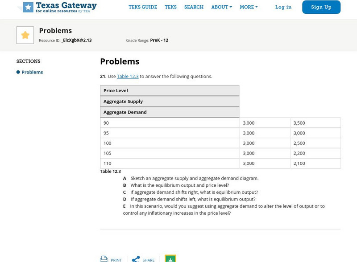This screenshot has height=262, width=357.
Task: Click the Grade Range PreK - 12 text
Action: click(x=147, y=40)
